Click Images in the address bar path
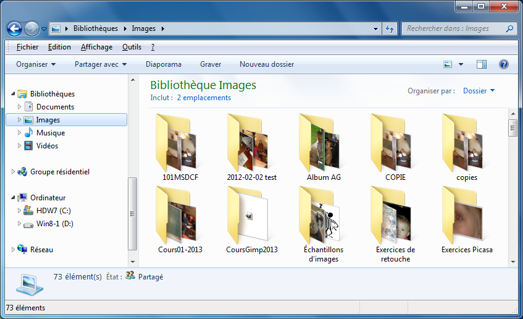 click(143, 28)
